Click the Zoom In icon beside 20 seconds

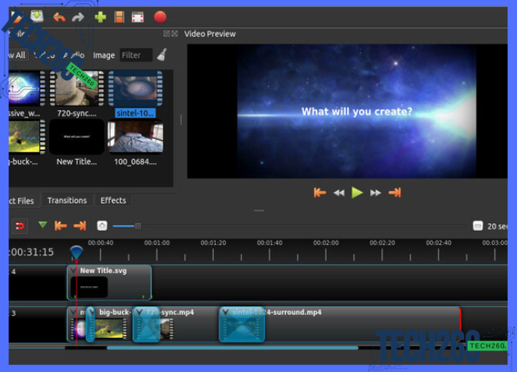pos(478,226)
